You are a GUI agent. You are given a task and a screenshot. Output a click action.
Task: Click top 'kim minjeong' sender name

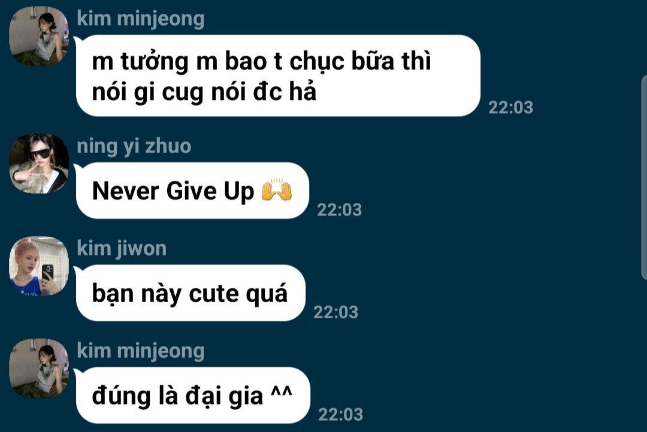[141, 19]
